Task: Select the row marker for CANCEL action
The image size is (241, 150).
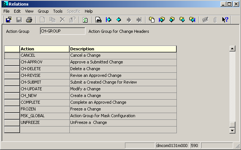Action: click(12, 56)
